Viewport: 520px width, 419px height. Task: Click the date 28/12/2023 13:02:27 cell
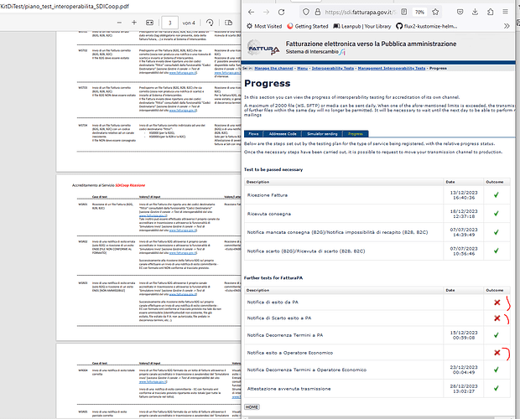(x=464, y=389)
